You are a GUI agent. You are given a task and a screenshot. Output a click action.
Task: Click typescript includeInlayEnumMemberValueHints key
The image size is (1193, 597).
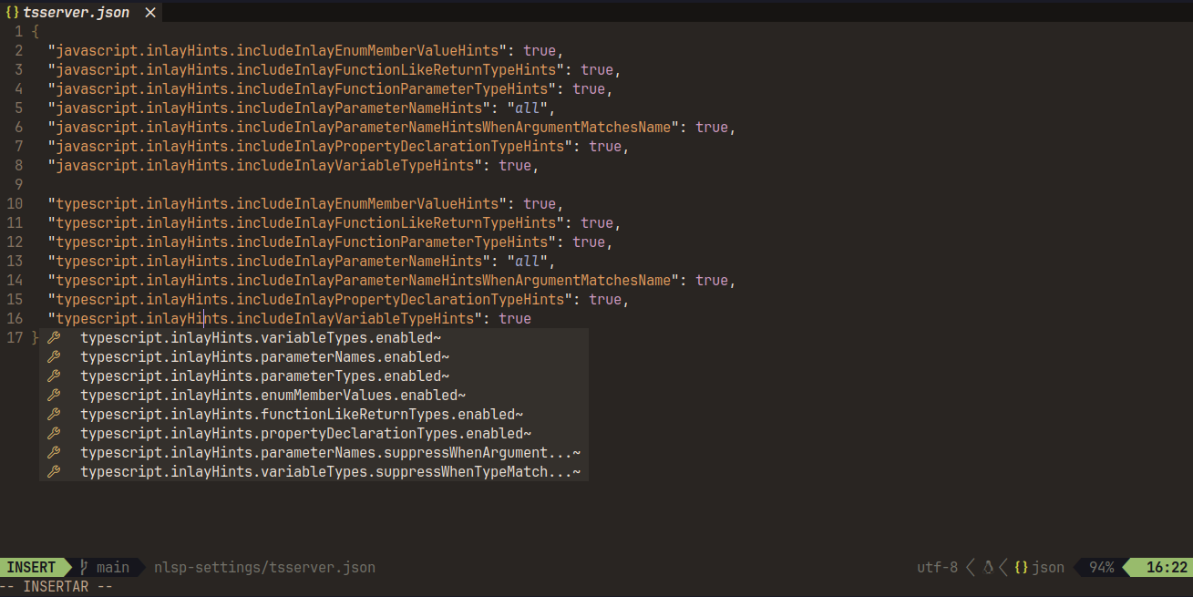[277, 204]
